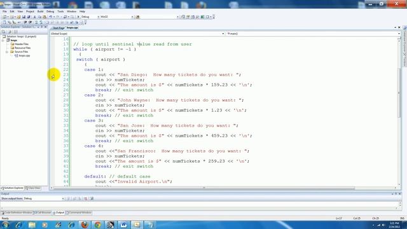Select the Resource Files folder
The image size is (407, 229).
coord(23,48)
